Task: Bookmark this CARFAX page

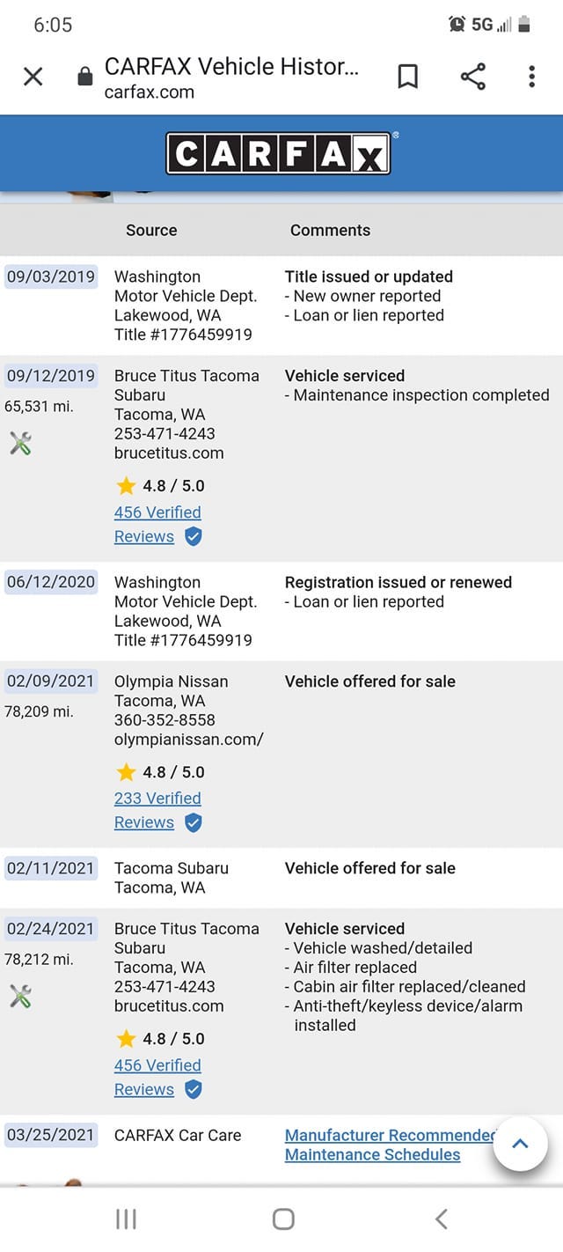Action: (407, 77)
